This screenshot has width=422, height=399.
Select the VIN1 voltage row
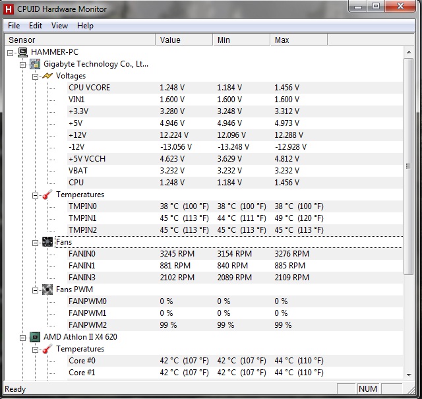(235, 100)
